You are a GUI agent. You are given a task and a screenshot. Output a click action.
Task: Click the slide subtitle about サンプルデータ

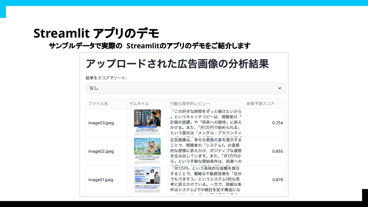(x=149, y=46)
